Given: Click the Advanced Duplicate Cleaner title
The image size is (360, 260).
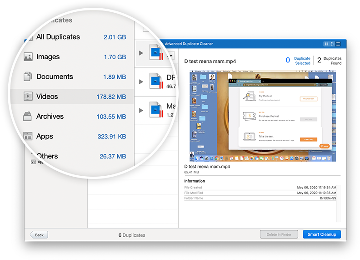Looking at the screenshot, I should (189, 44).
